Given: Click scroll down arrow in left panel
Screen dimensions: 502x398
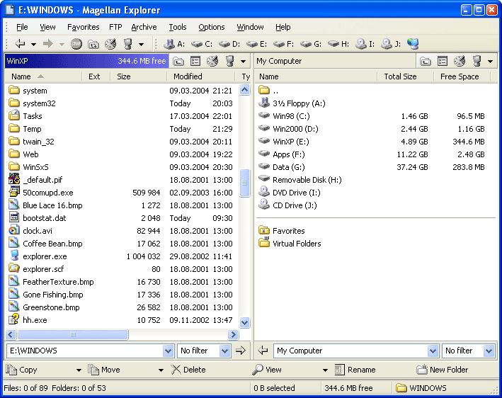Looking at the screenshot, I should tap(244, 322).
